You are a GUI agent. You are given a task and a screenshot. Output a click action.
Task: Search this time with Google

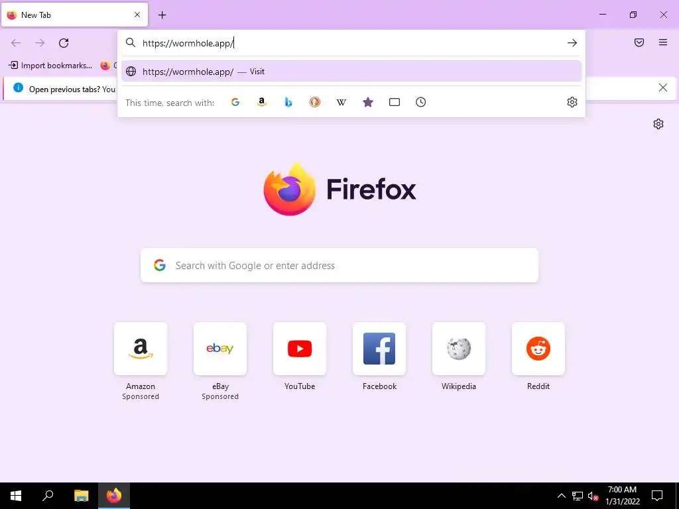pyautogui.click(x=235, y=102)
